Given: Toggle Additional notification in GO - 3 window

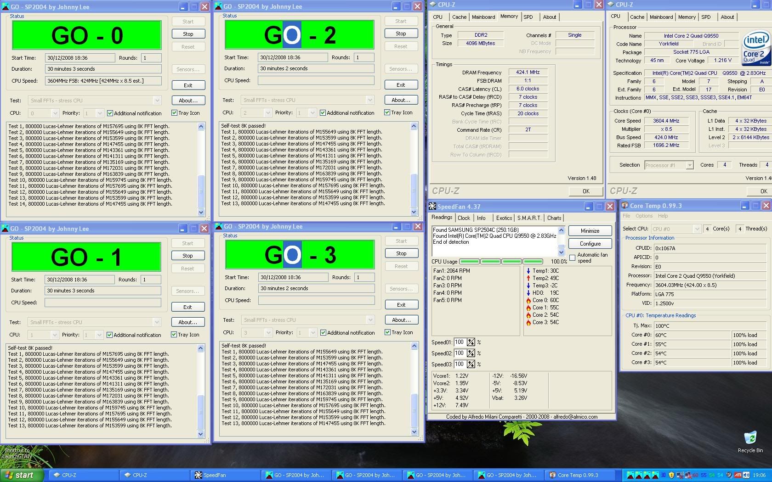Looking at the screenshot, I should tap(323, 333).
